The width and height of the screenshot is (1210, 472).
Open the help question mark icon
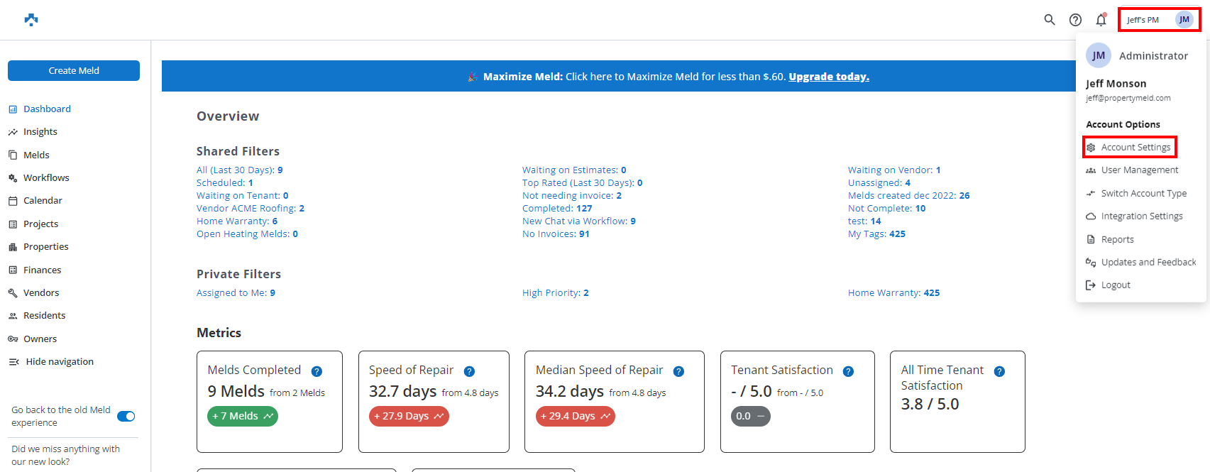click(x=1075, y=20)
